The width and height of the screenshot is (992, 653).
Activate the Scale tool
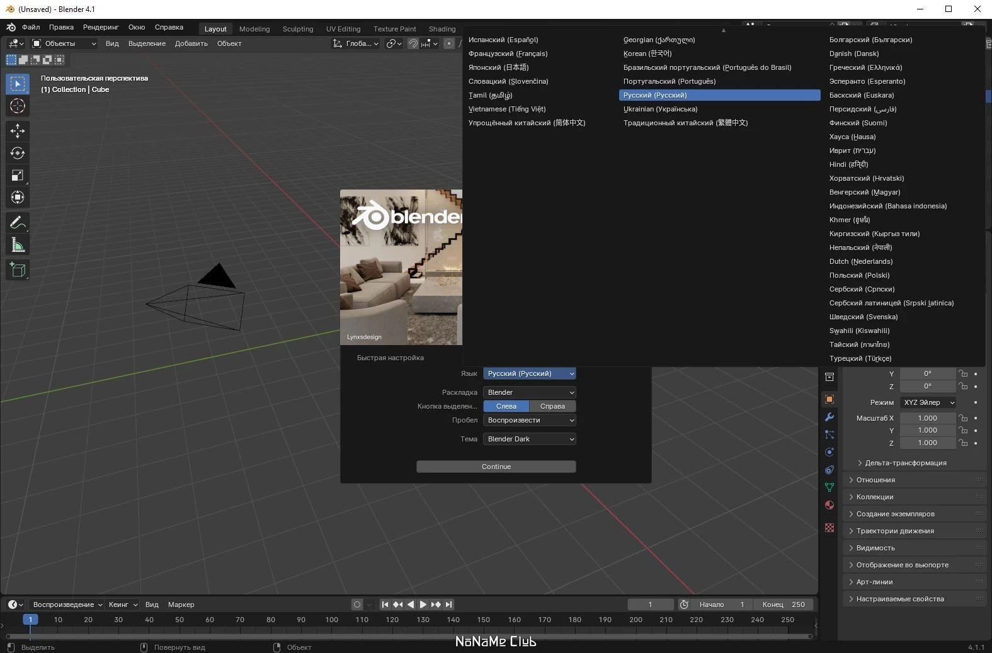[18, 176]
